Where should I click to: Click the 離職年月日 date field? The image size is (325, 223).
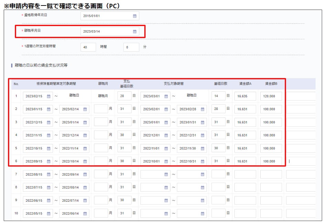tap(110, 32)
